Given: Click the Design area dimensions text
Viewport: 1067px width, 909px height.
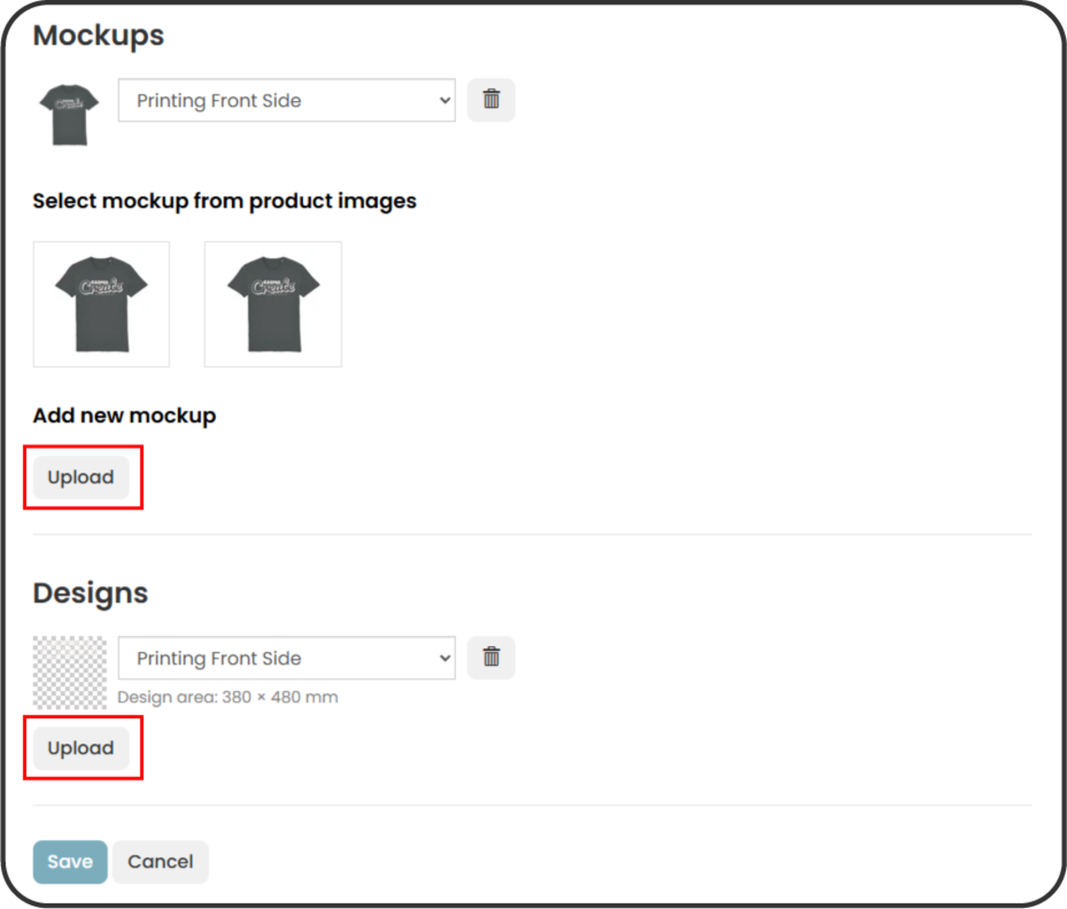Looking at the screenshot, I should (227, 697).
